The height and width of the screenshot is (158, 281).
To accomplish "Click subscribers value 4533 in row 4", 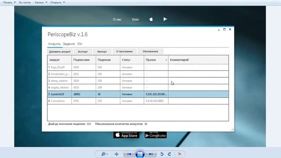I will 76,88.
